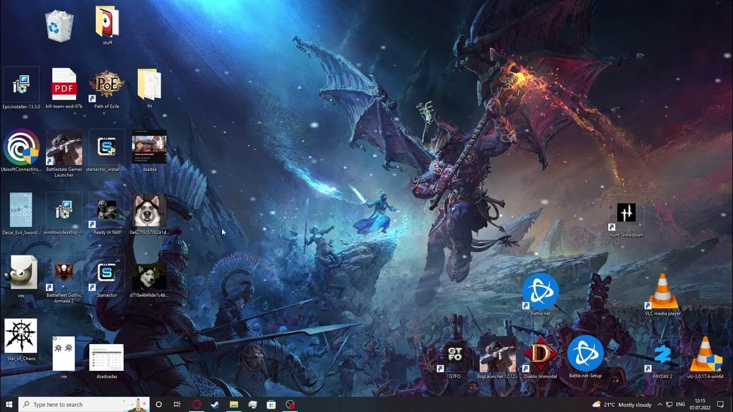Open Cortana from the taskbar circle
The height and width of the screenshot is (412, 733).
tap(159, 405)
